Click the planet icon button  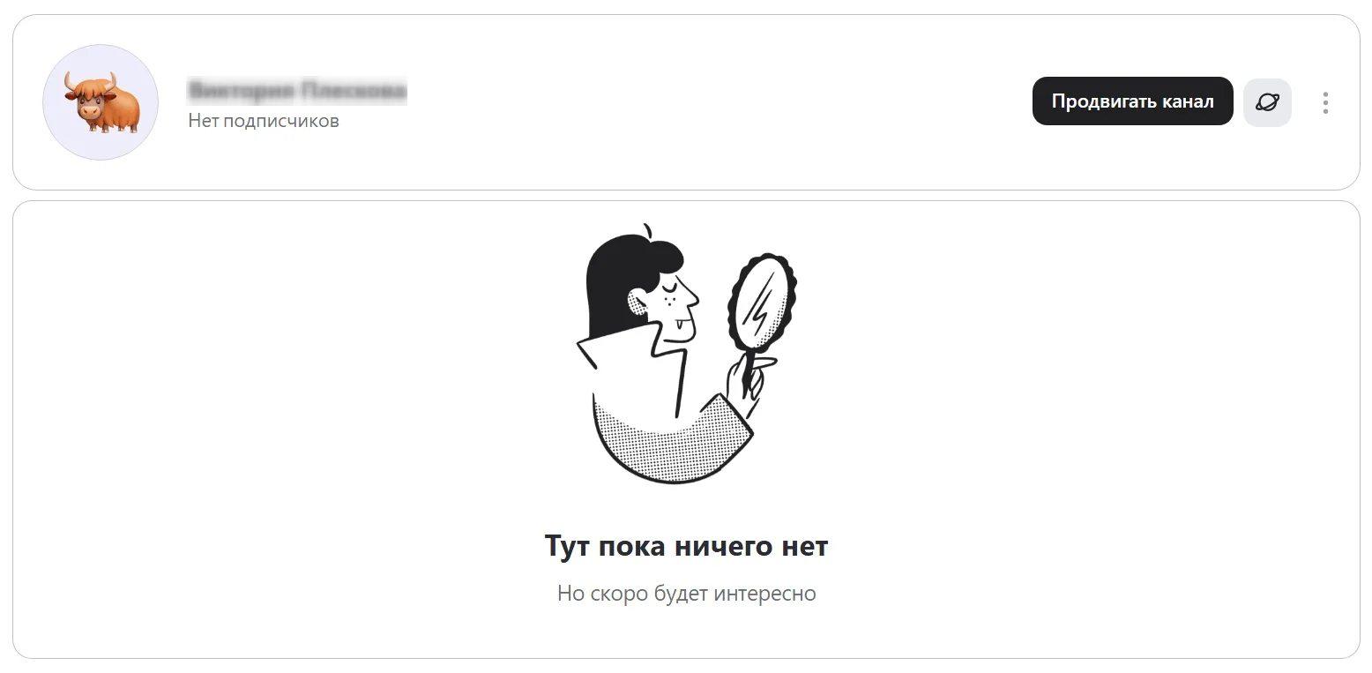coord(1267,102)
